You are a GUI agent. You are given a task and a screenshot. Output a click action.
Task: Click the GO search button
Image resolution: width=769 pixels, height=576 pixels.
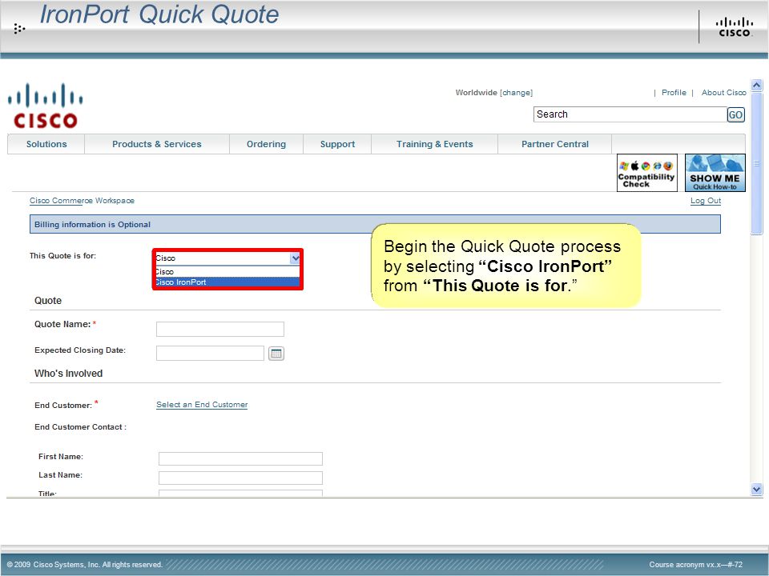[735, 114]
